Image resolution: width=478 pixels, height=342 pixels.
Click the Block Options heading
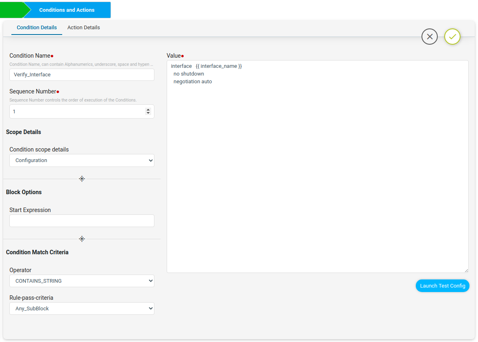click(x=24, y=192)
